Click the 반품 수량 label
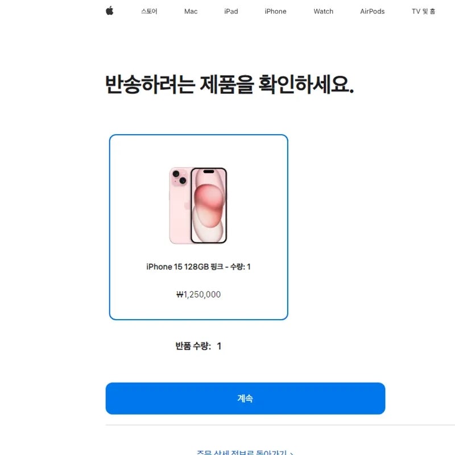Screen dimensions: 455x455 [x=193, y=346]
